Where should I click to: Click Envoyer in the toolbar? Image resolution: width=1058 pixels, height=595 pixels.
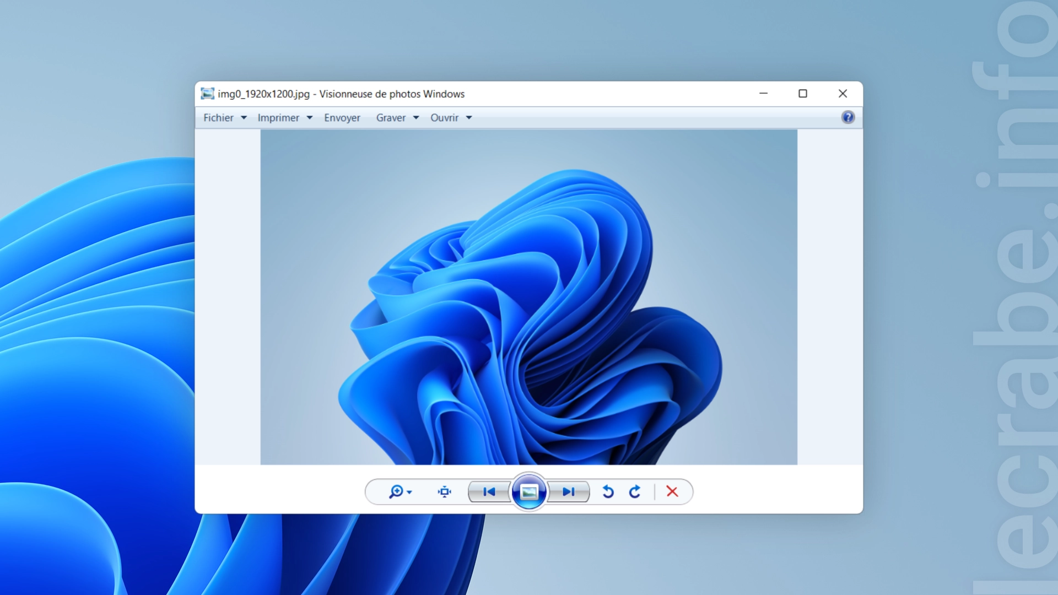click(342, 118)
